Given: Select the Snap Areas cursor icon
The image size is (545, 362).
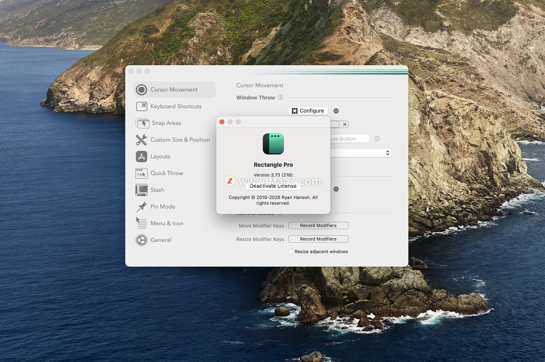Looking at the screenshot, I should pyautogui.click(x=142, y=123).
